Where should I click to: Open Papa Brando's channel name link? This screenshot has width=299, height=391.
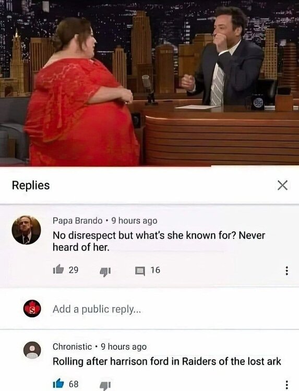point(77,221)
